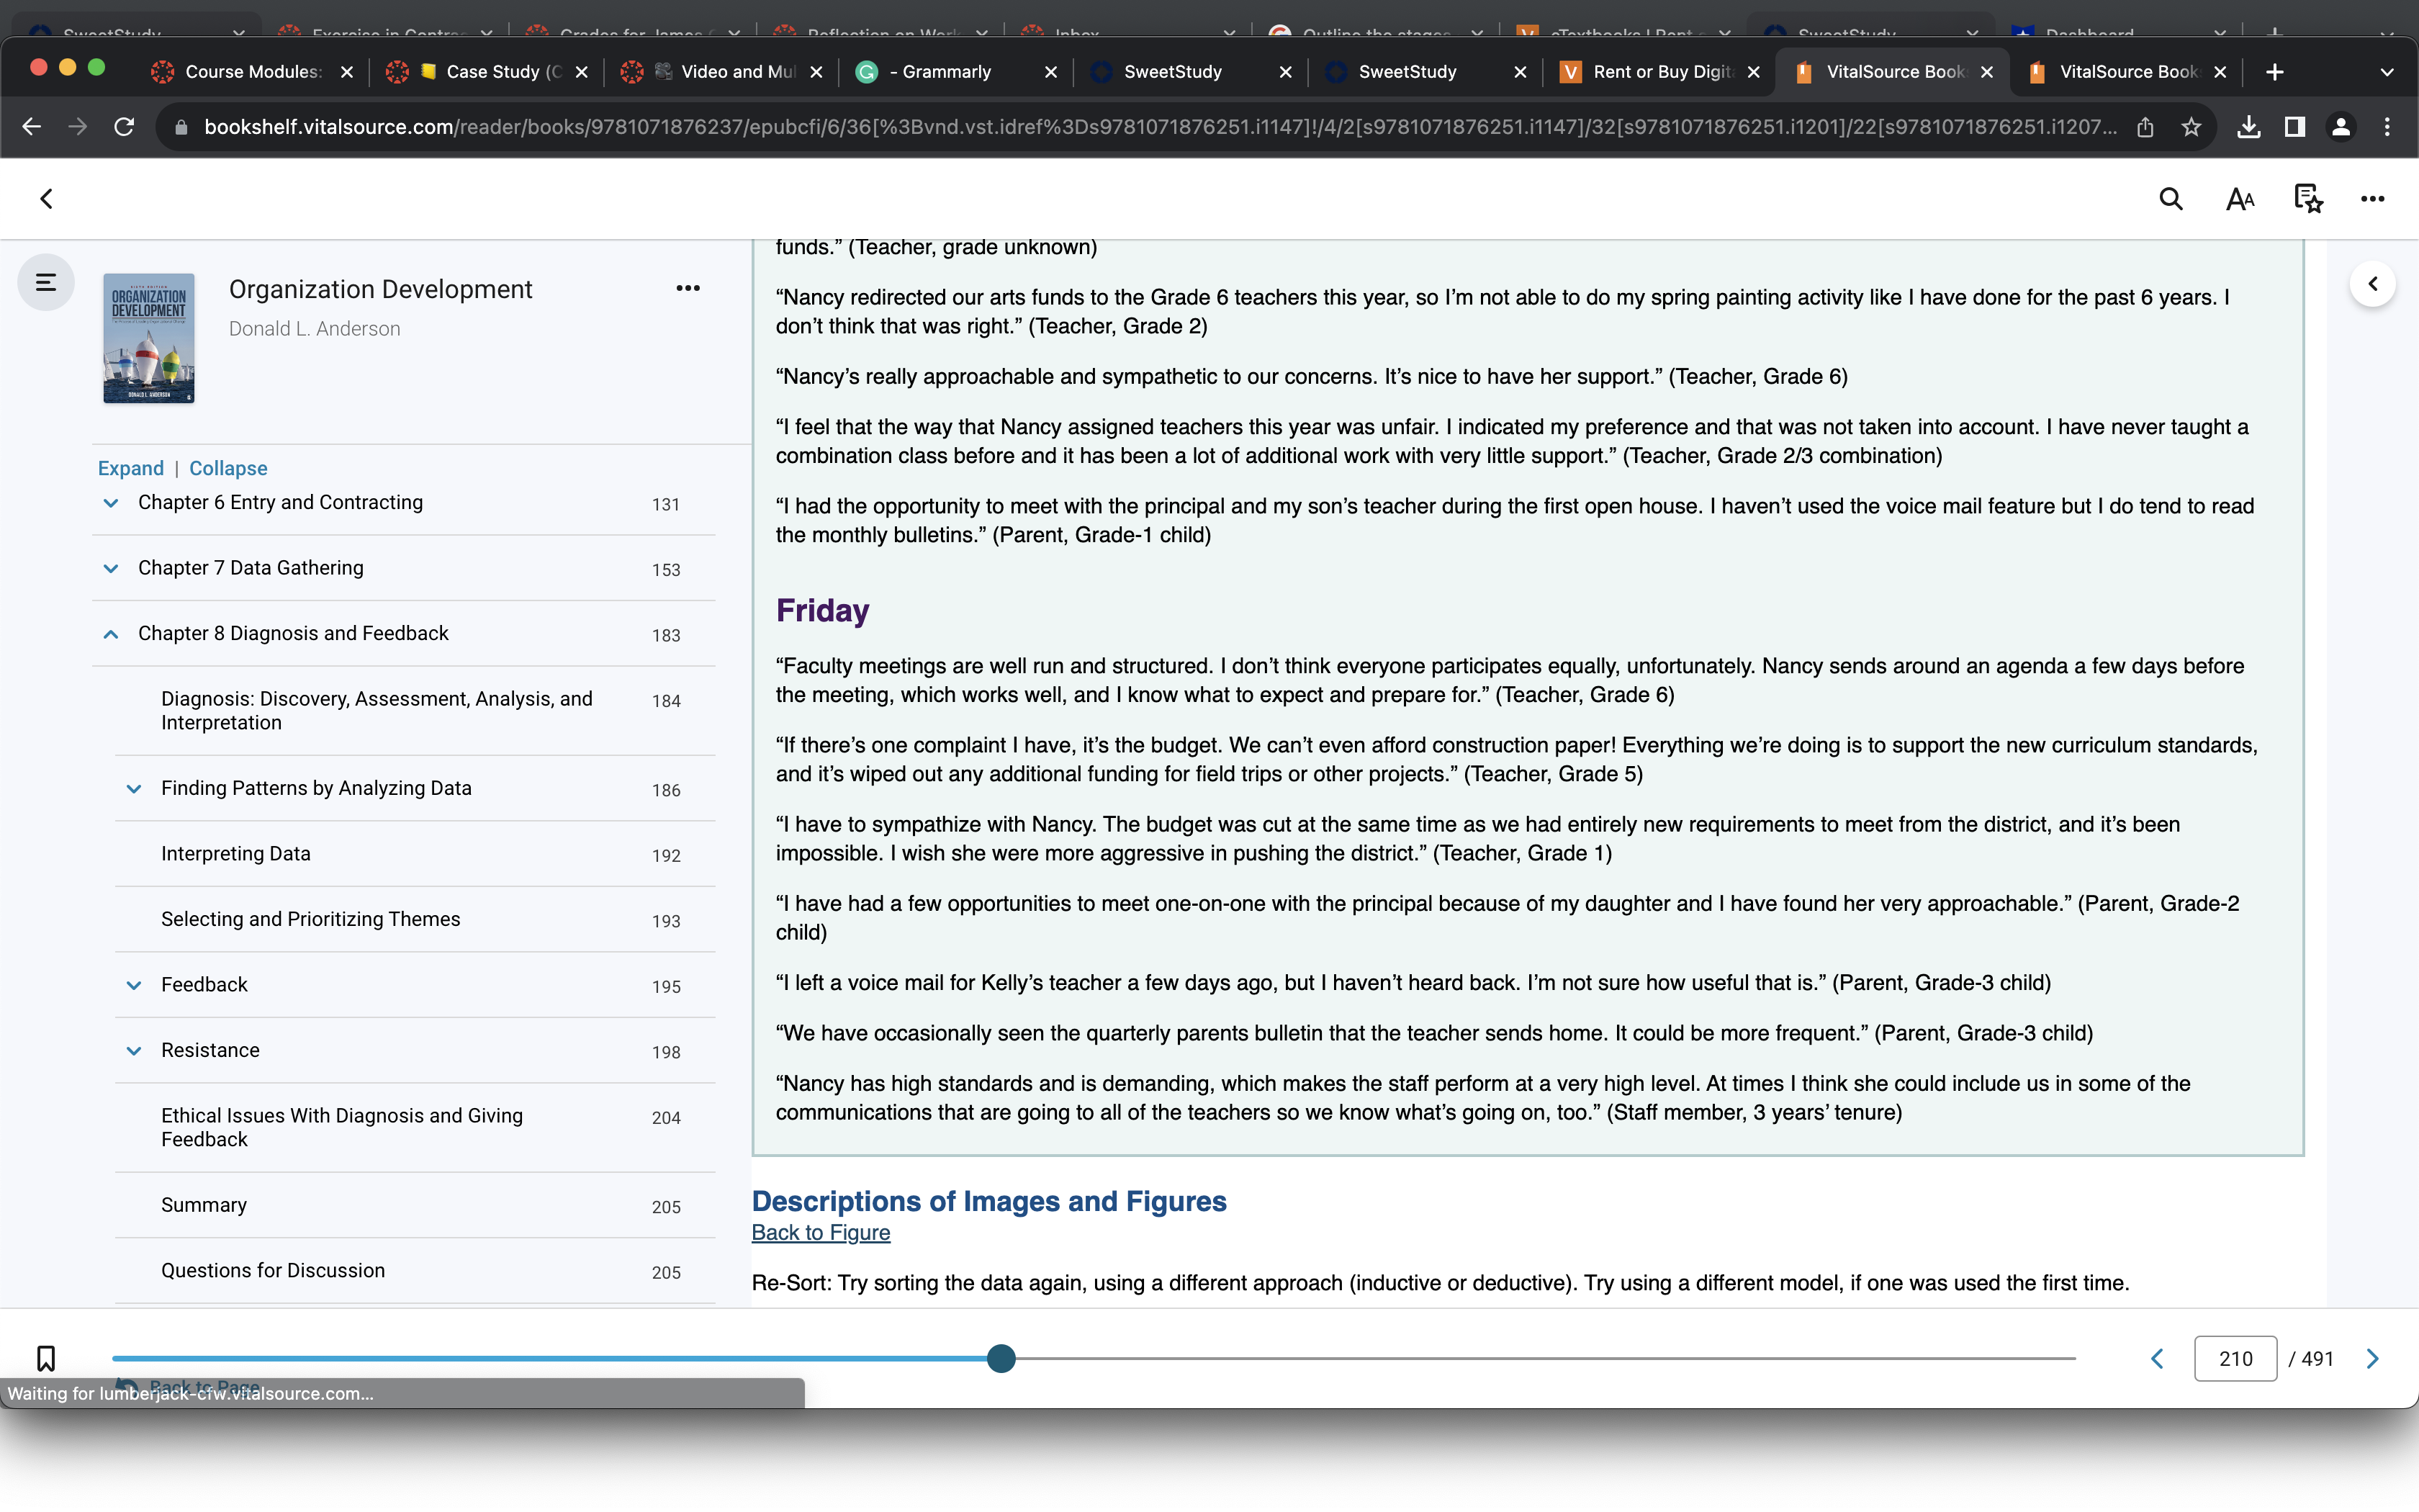The height and width of the screenshot is (1512, 2419).
Task: Click page number 183 beside Chapter 8
Action: pos(666,636)
